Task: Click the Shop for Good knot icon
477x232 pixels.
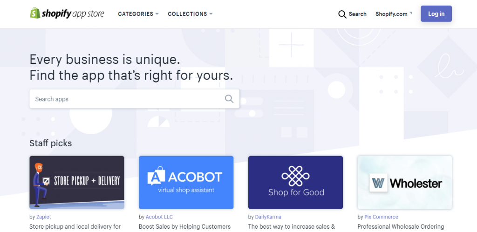Action: (296, 176)
